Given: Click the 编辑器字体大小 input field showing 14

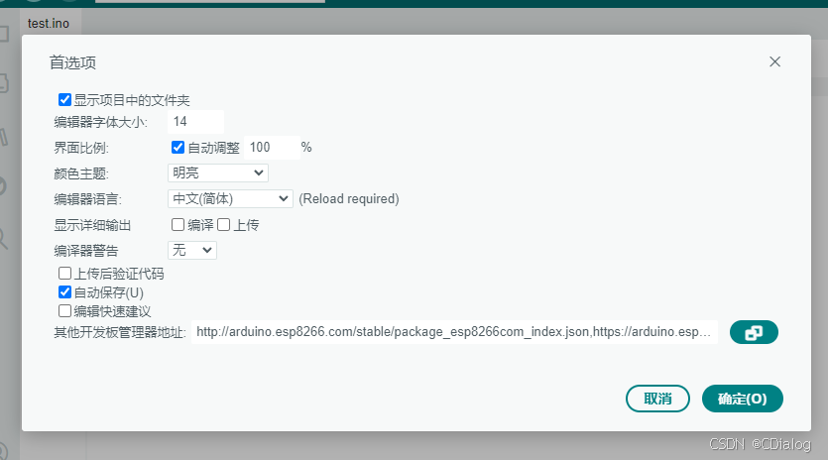Looking at the screenshot, I should tap(196, 122).
